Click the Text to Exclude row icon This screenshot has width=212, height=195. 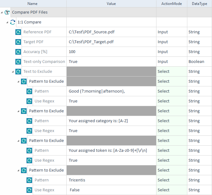[x=18, y=72]
